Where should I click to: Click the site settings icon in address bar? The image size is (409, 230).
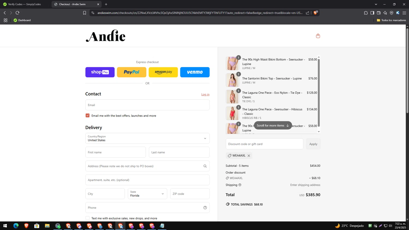[x=93, y=13]
